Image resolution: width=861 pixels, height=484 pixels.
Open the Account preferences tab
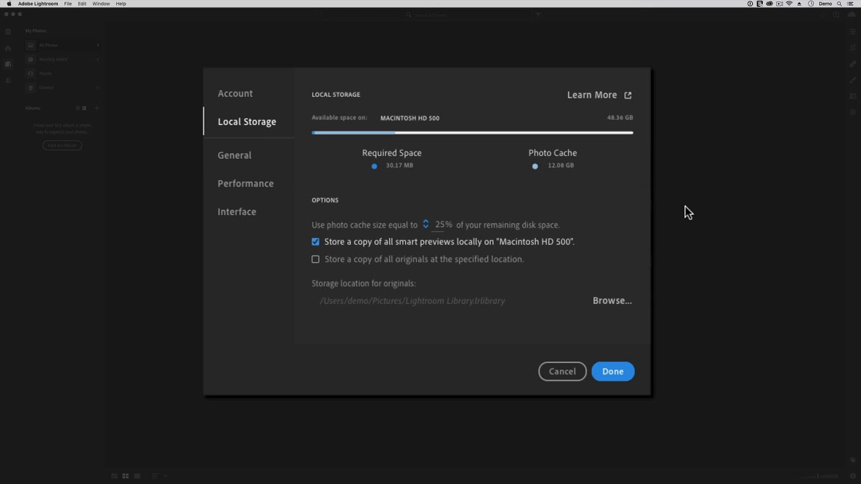(235, 93)
